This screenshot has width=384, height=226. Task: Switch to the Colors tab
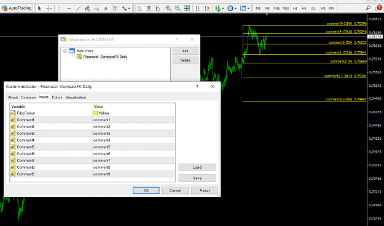(57, 97)
